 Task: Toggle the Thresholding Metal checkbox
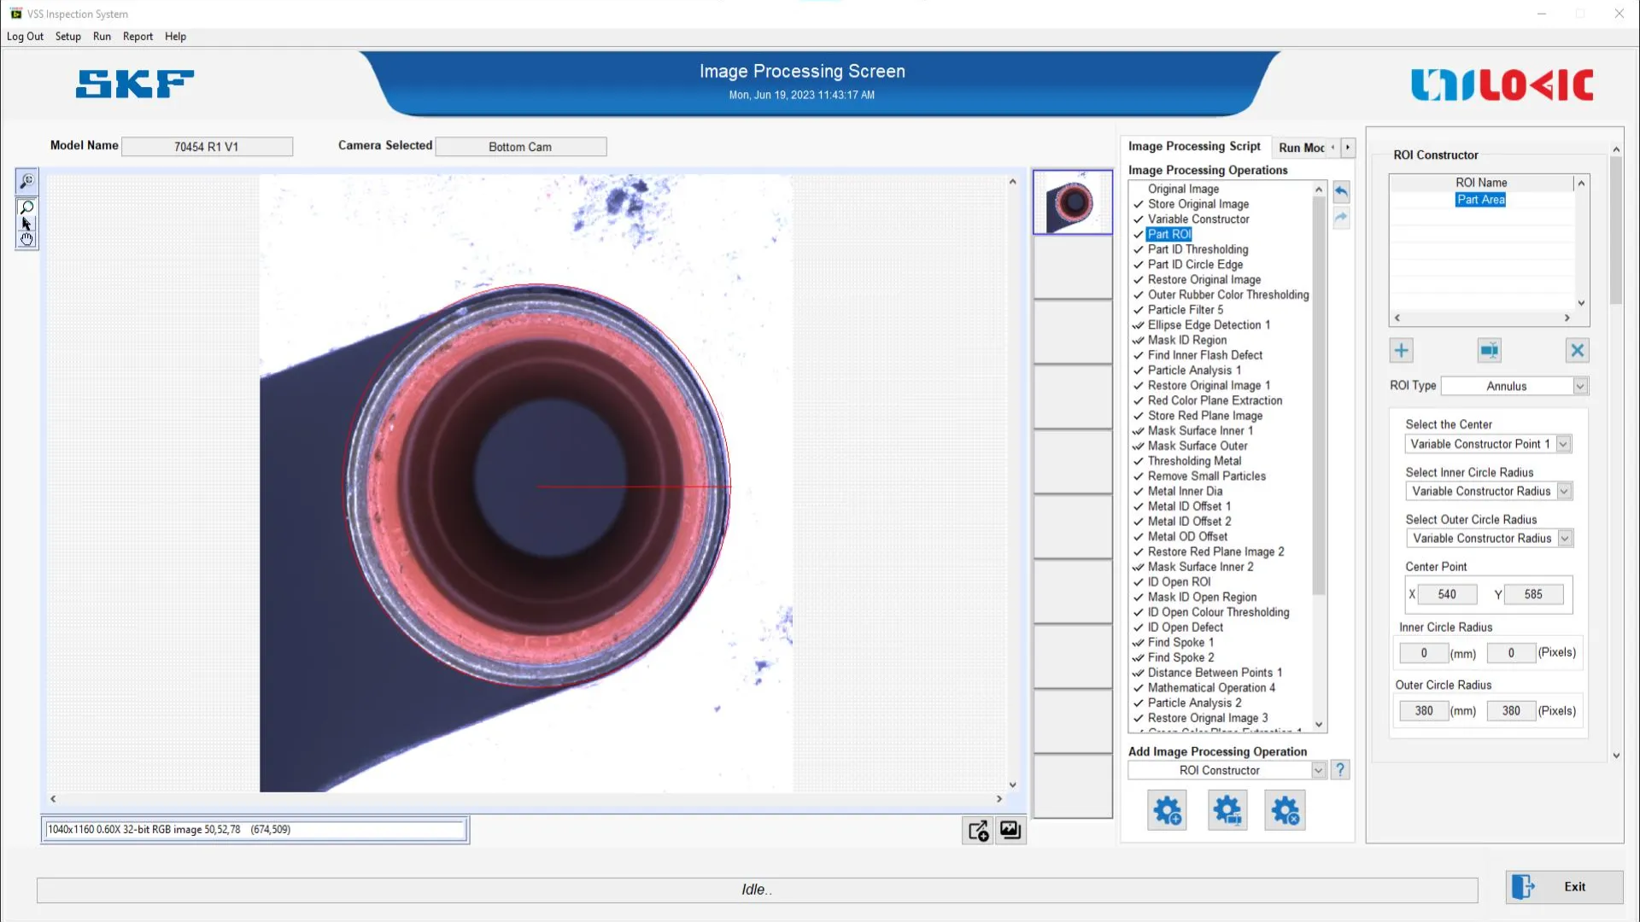pyautogui.click(x=1138, y=461)
